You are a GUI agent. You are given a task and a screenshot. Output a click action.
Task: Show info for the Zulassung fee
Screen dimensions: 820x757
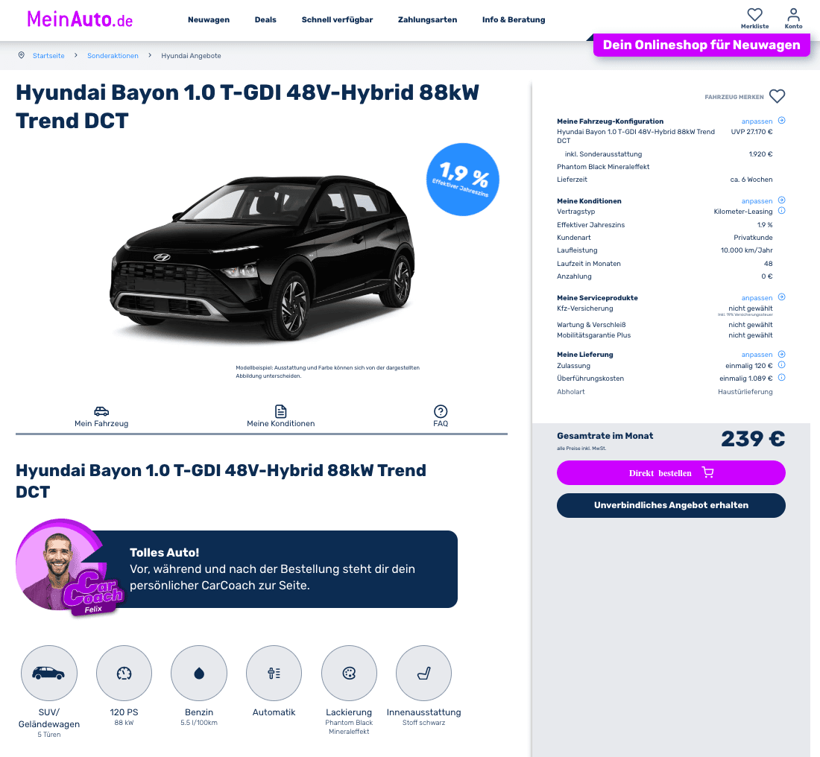coord(782,365)
